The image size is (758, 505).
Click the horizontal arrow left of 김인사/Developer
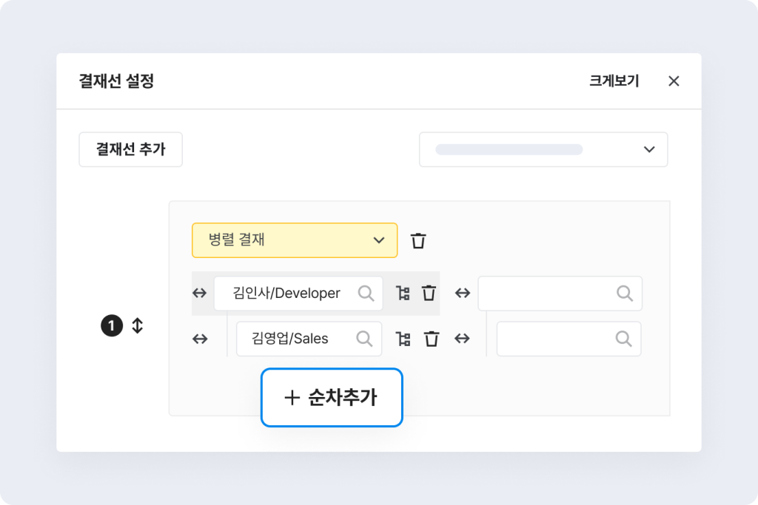pos(200,294)
